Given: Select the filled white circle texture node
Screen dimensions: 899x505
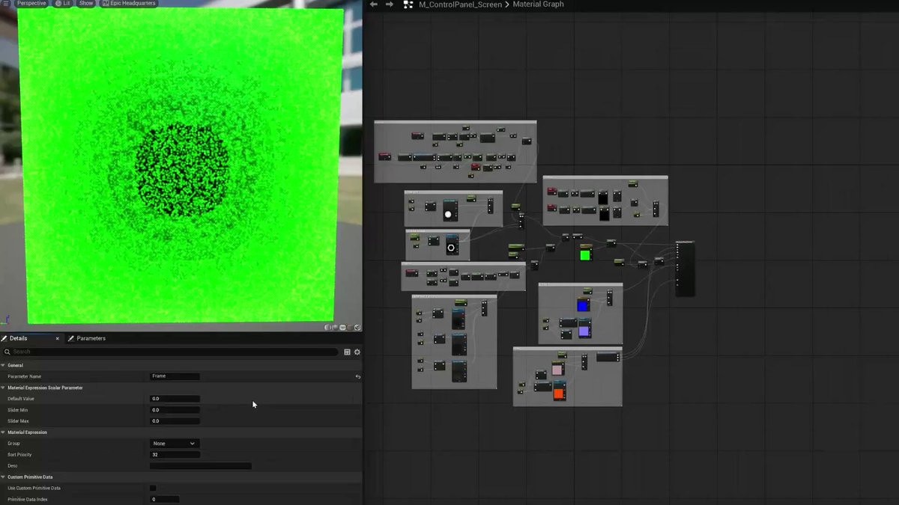Looking at the screenshot, I should point(449,211).
